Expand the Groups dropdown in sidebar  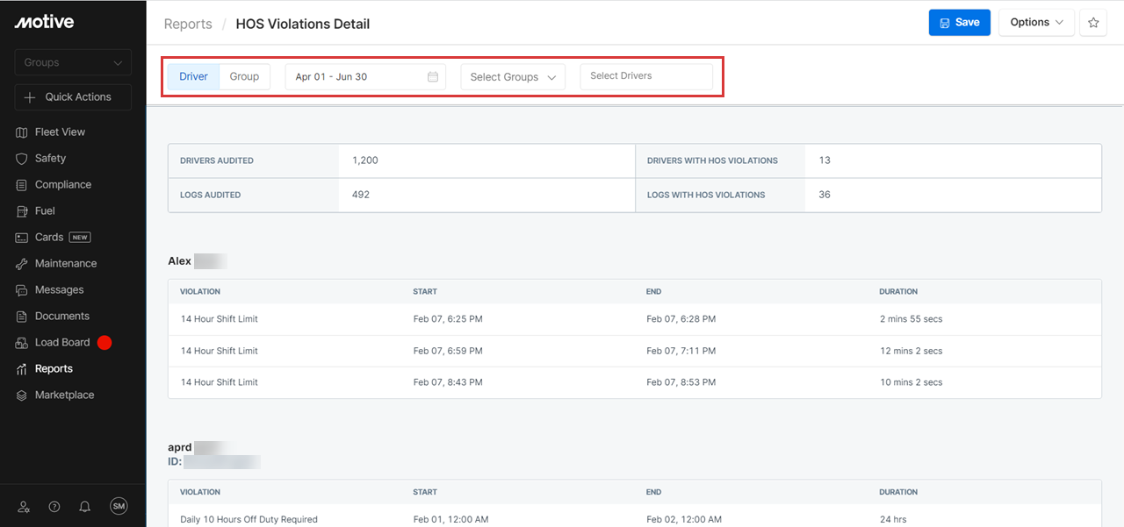[73, 62]
